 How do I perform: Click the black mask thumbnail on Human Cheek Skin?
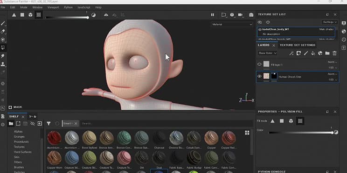pos(274,76)
